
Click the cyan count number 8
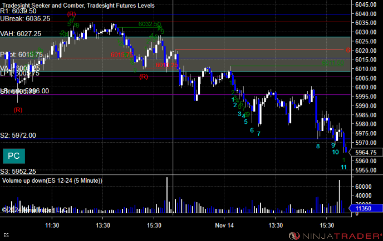318,147
